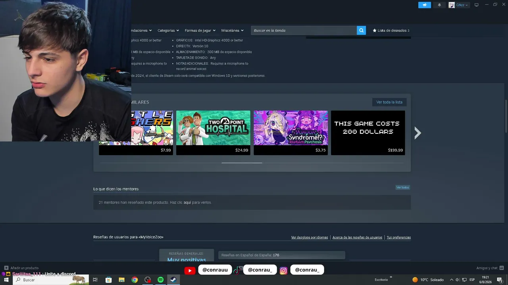
Task: Click the blue megaphone announcements icon
Action: pos(424,5)
